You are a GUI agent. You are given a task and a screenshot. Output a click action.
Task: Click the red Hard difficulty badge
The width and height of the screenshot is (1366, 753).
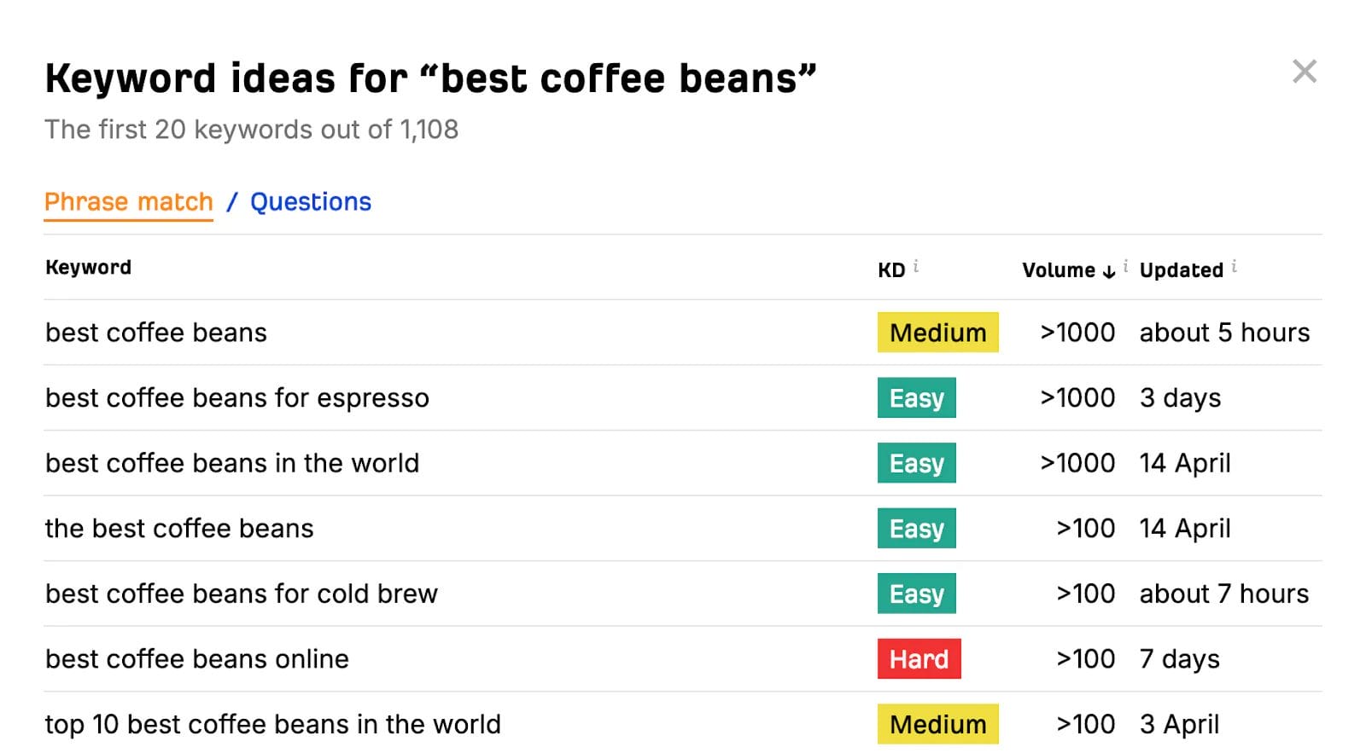tap(919, 659)
